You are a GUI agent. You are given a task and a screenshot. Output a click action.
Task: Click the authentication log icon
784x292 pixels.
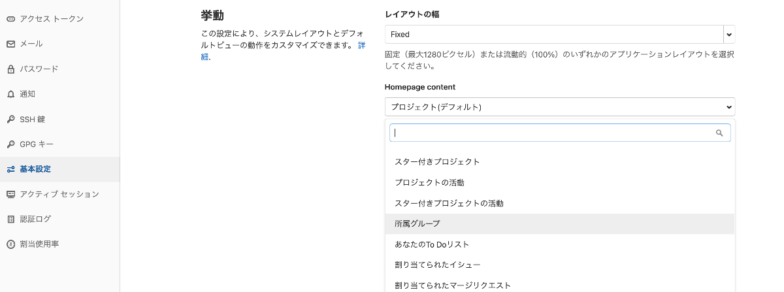point(10,219)
